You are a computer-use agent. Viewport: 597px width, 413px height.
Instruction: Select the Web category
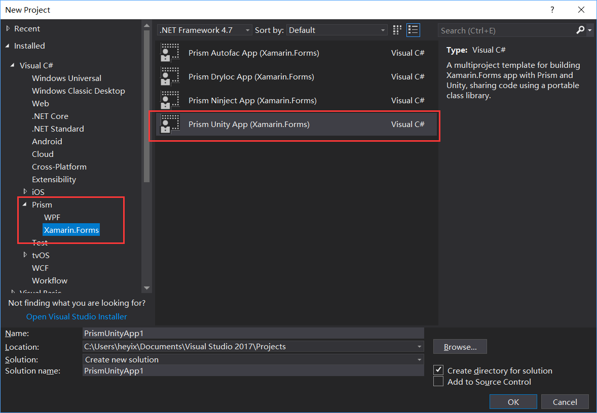point(41,103)
